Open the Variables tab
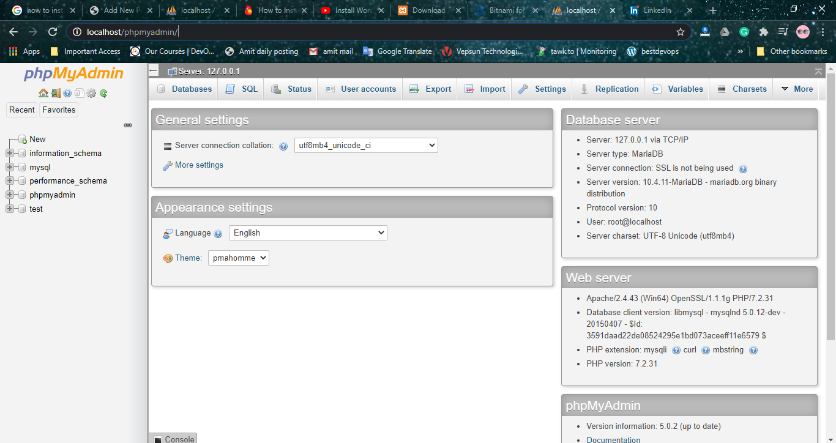836x443 pixels. [x=677, y=89]
